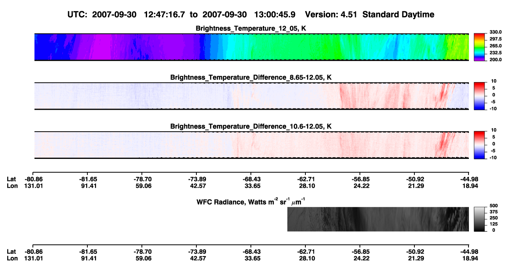Click the 131.01 longitude label on lower axis

pos(33,258)
